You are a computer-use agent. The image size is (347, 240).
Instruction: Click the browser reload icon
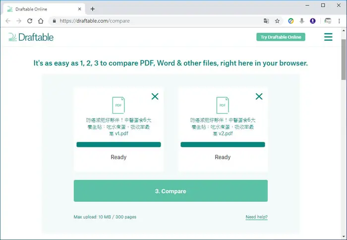[30, 21]
